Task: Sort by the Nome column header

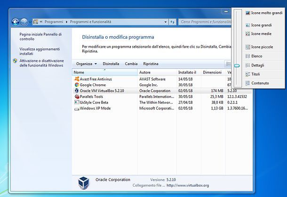Action: pyautogui.click(x=105, y=73)
